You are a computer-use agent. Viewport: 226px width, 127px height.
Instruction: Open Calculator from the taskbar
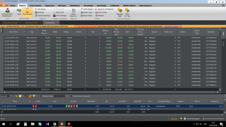(x=26, y=124)
